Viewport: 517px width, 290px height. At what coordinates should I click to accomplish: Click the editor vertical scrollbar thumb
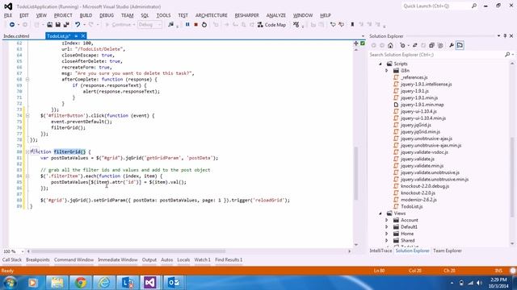pos(356,173)
